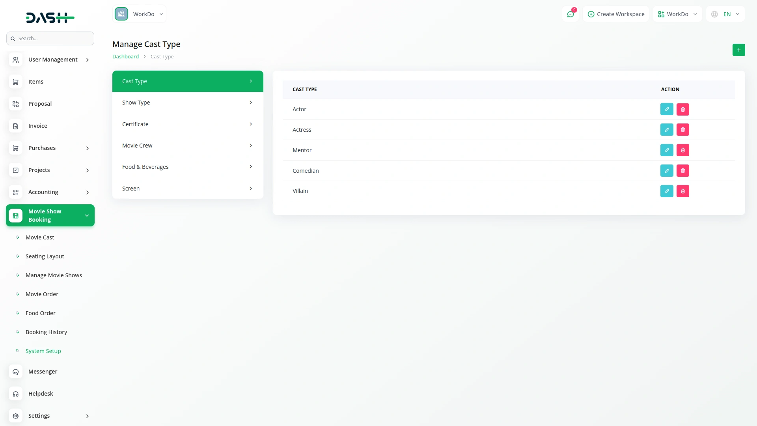This screenshot has width=757, height=426.
Task: Delete the Villain cast type
Action: point(682,191)
